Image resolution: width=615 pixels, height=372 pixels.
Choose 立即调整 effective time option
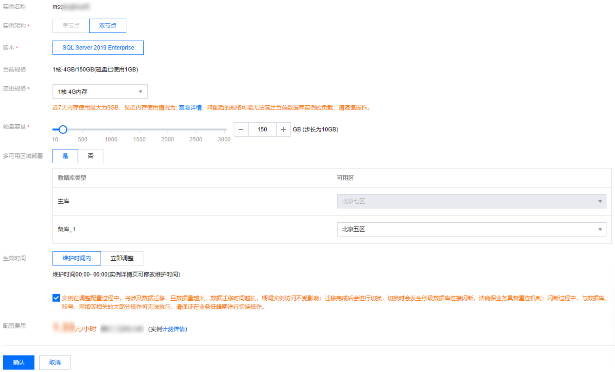pyautogui.click(x=122, y=258)
